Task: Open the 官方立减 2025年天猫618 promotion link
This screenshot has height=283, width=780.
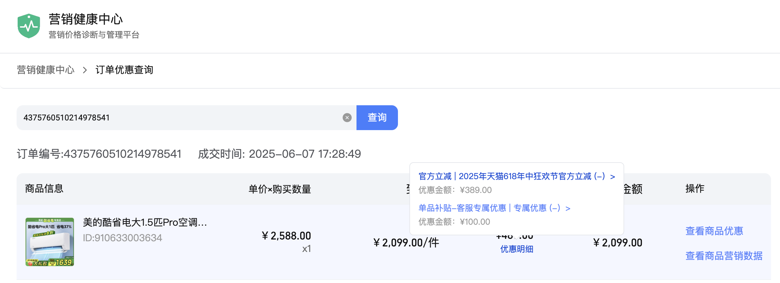Action: pyautogui.click(x=512, y=176)
